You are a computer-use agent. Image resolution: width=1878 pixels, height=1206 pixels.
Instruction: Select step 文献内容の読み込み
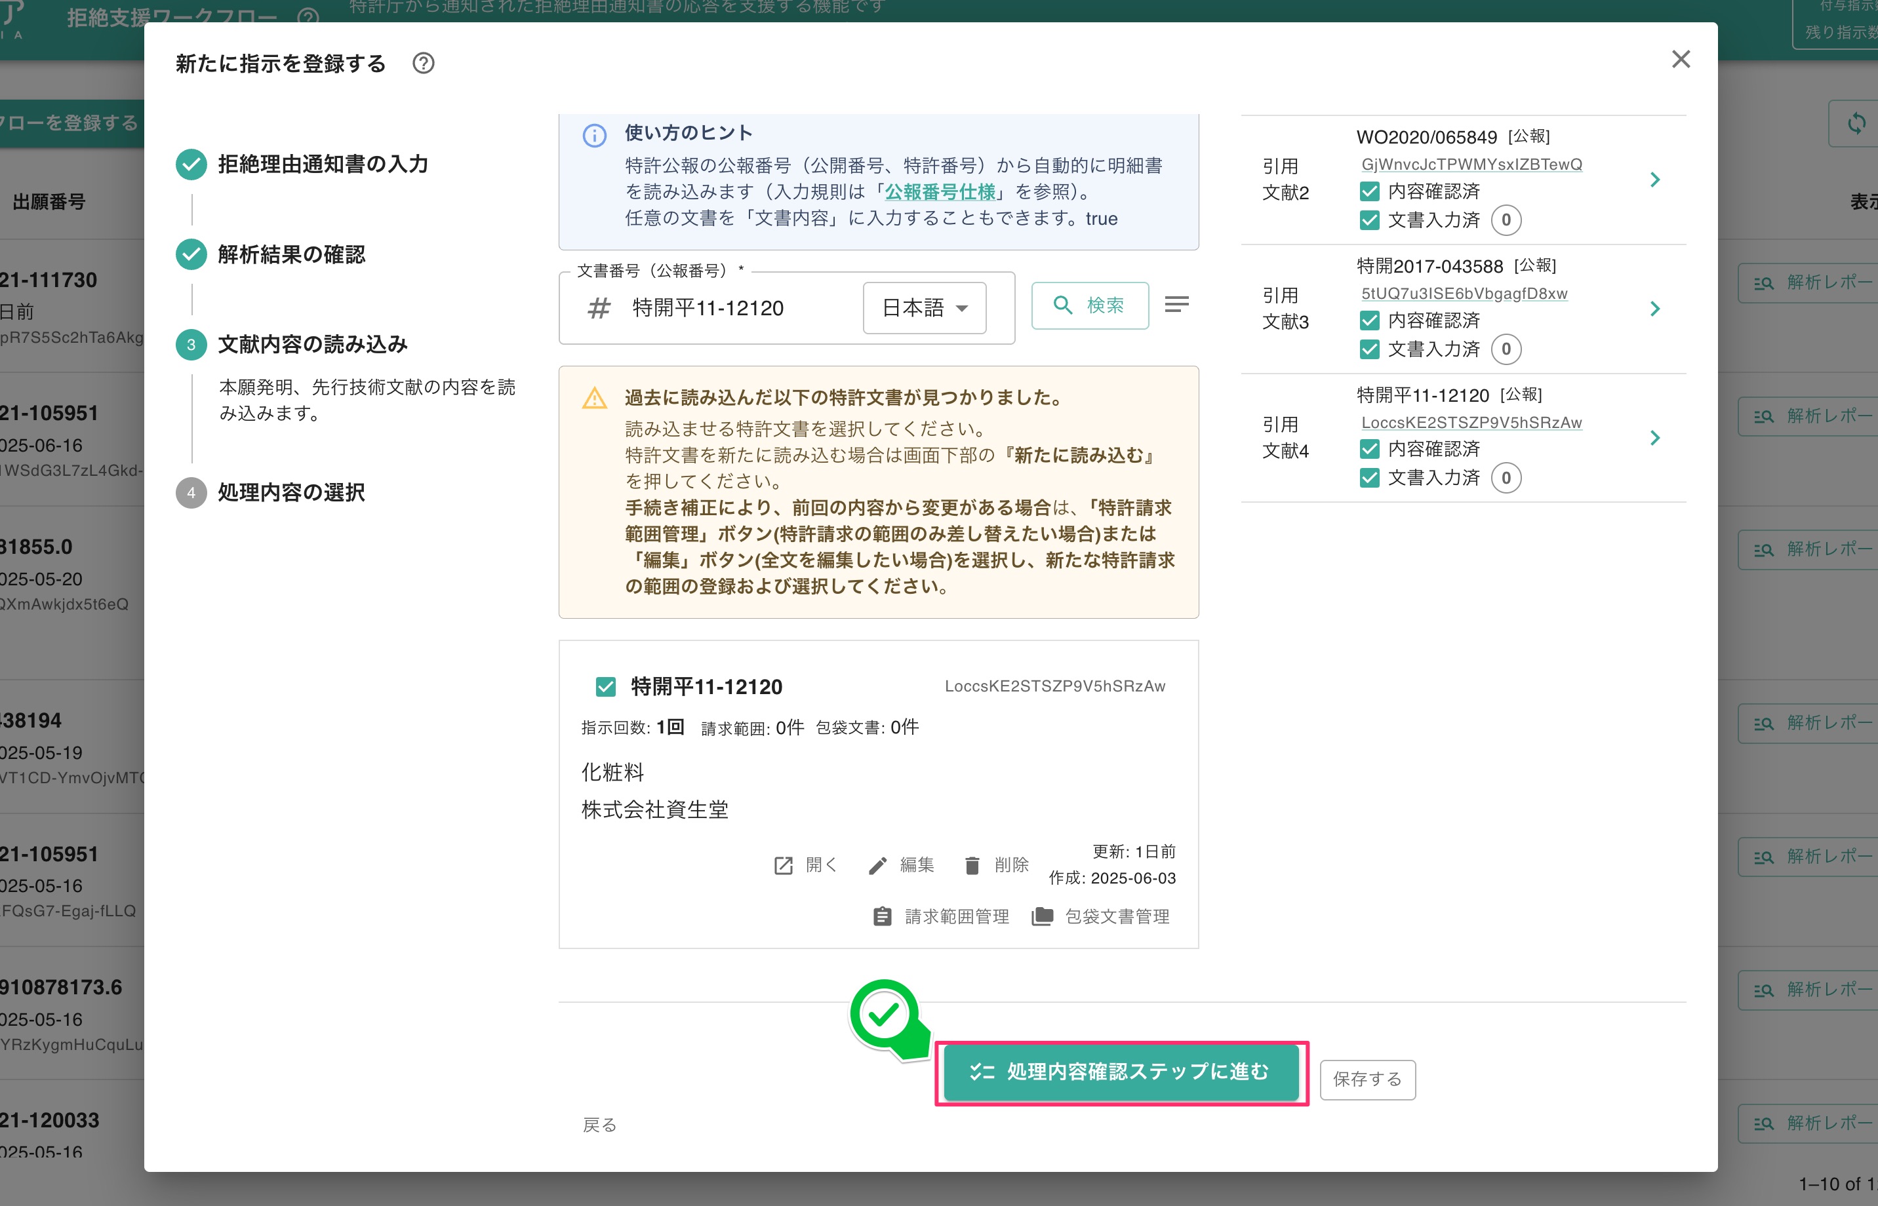(x=292, y=345)
